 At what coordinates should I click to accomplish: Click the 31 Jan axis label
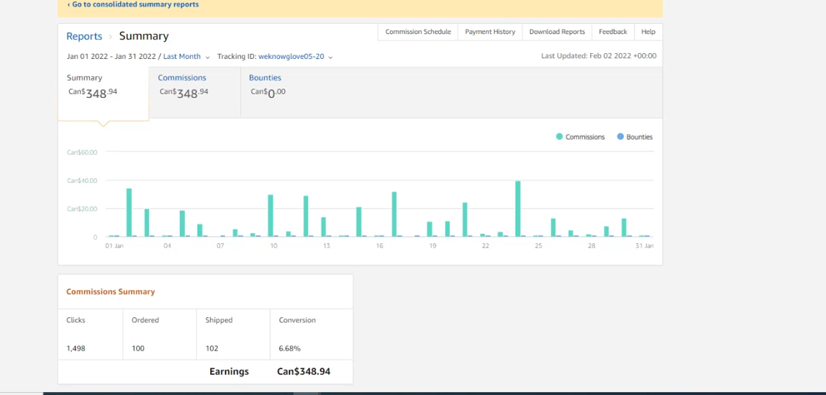[x=644, y=246]
